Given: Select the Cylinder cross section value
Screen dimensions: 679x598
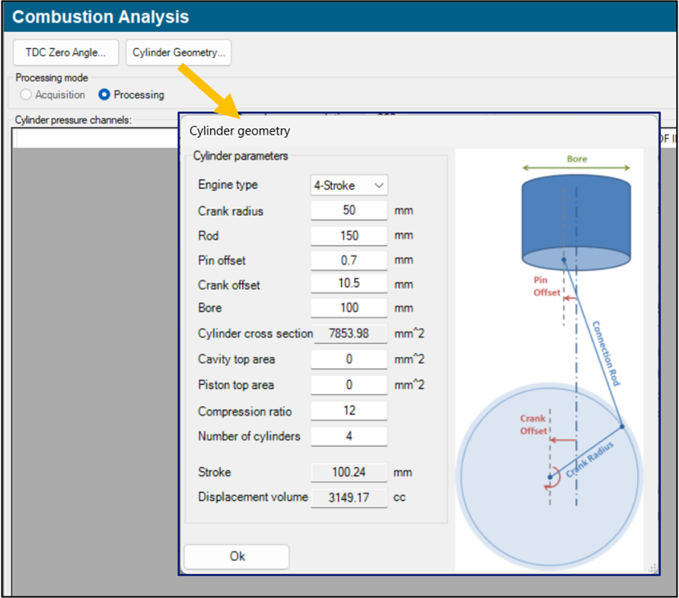Looking at the screenshot, I should click(350, 333).
